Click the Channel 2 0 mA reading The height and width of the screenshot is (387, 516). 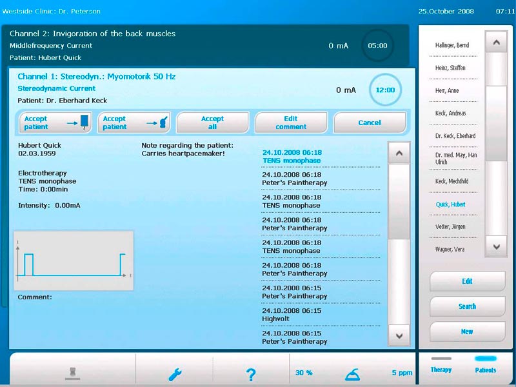[338, 46]
